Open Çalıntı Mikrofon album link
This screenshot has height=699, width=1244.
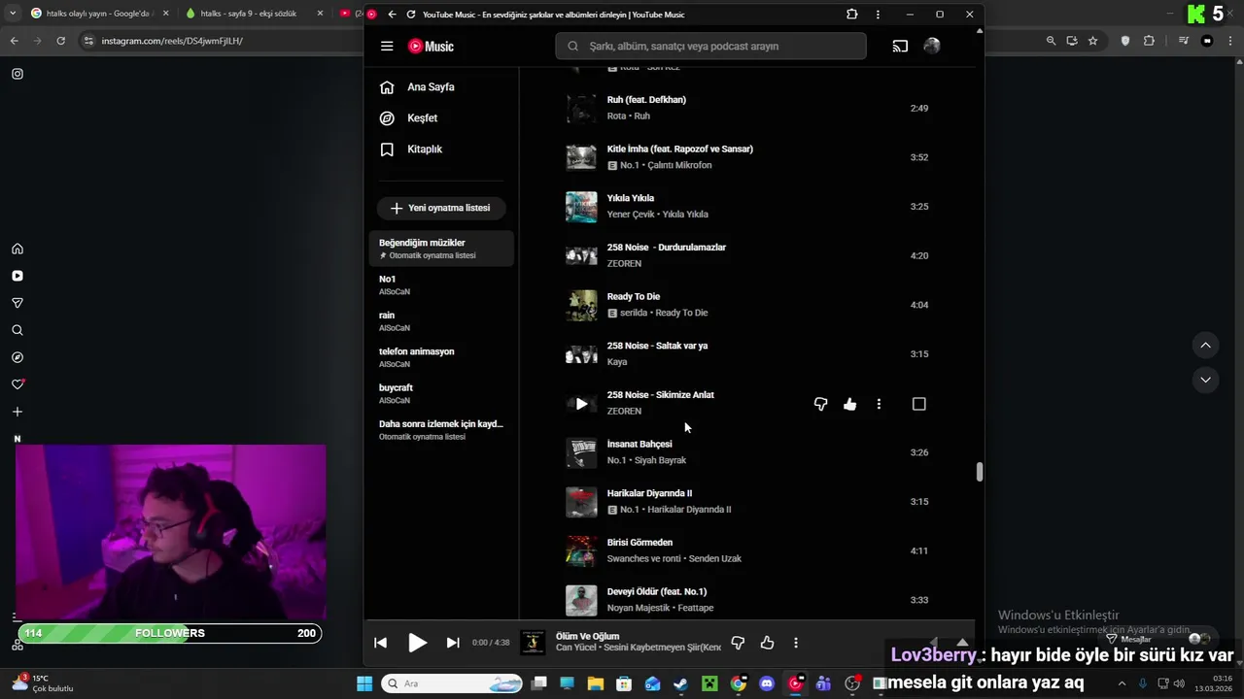click(x=679, y=165)
